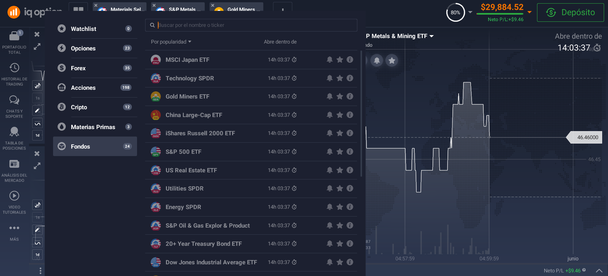The image size is (608, 276).
Task: Select the Fondos category
Action: [95, 147]
